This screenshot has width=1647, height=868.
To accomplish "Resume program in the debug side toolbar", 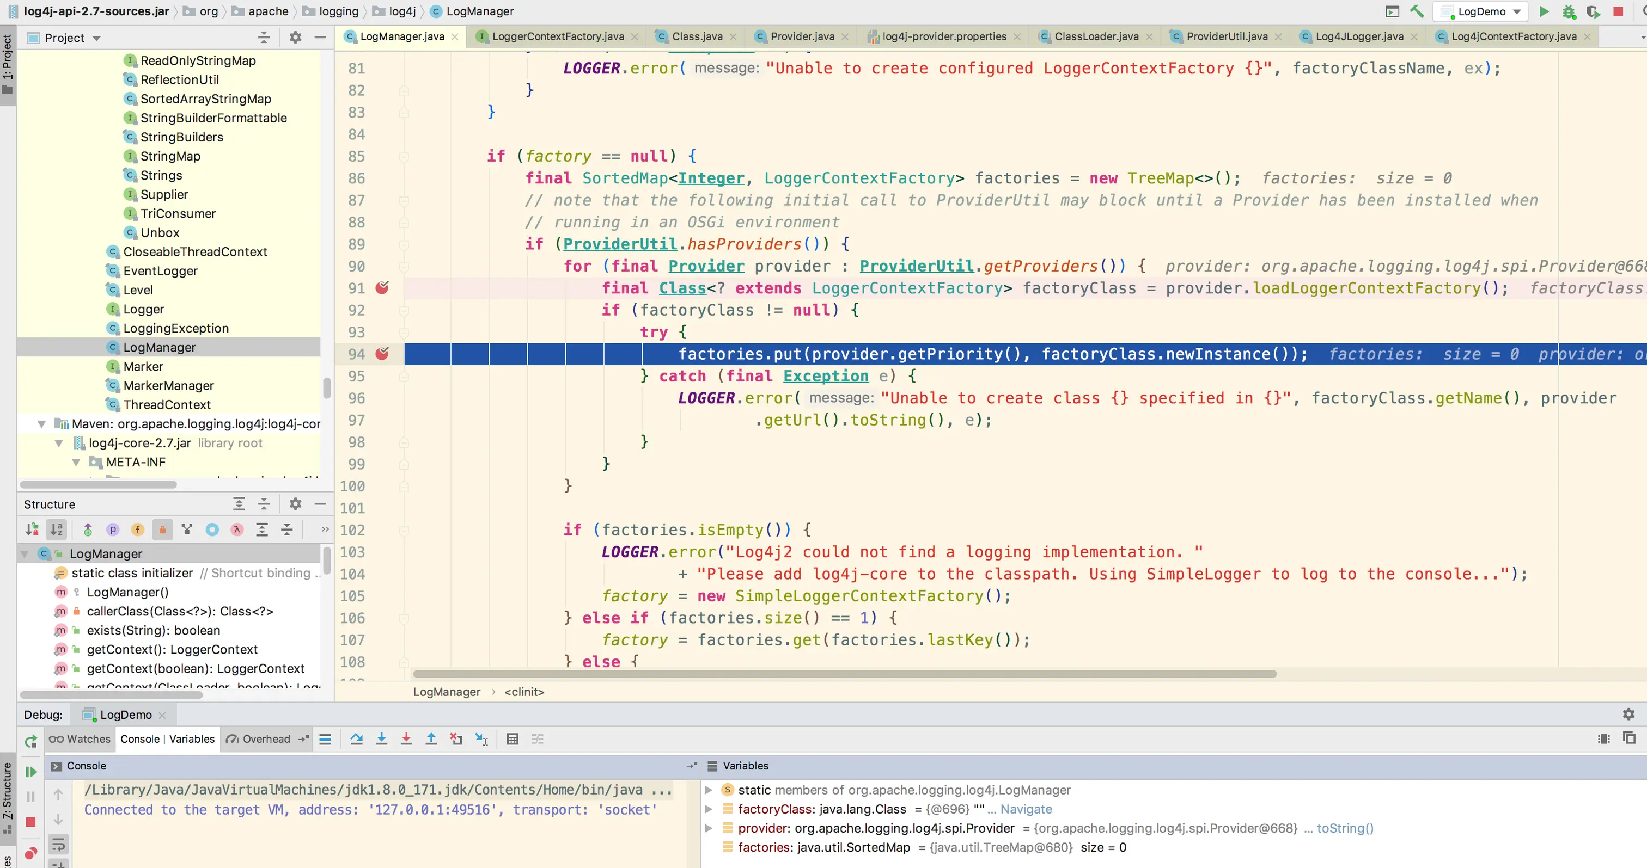I will click(x=30, y=772).
